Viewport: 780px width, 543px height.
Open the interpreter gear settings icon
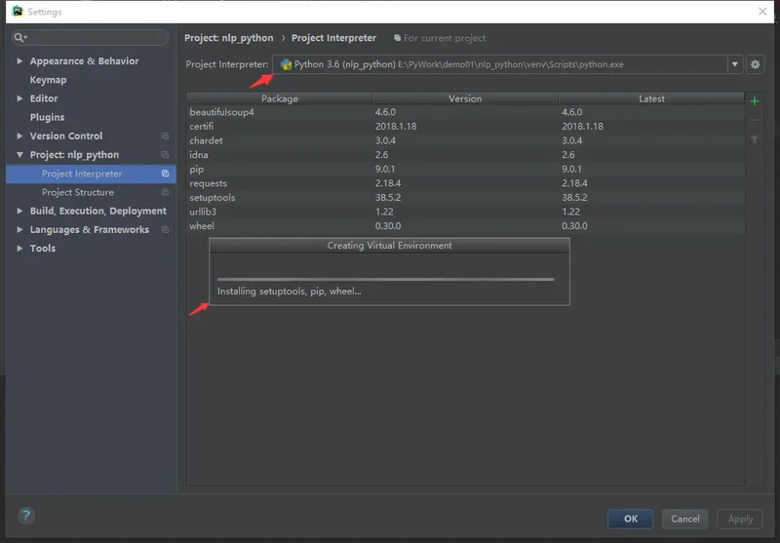point(755,64)
